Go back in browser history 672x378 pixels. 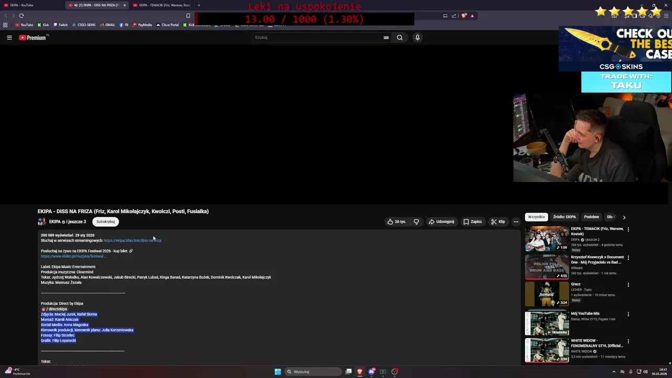[5, 16]
